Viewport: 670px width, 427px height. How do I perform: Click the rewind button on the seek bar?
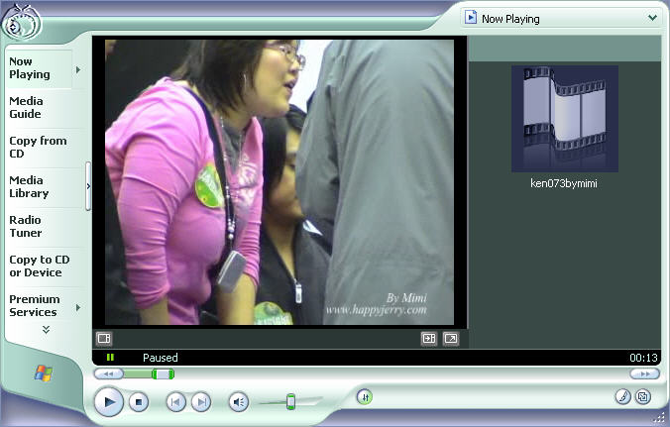click(109, 374)
